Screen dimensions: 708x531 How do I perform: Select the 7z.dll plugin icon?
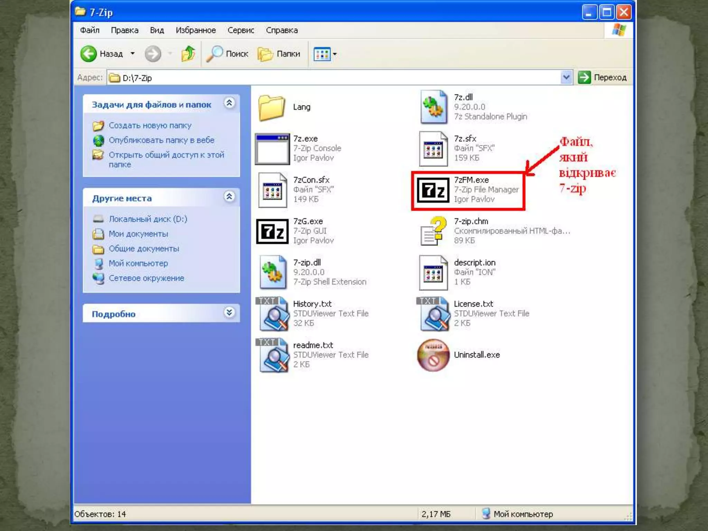(434, 107)
